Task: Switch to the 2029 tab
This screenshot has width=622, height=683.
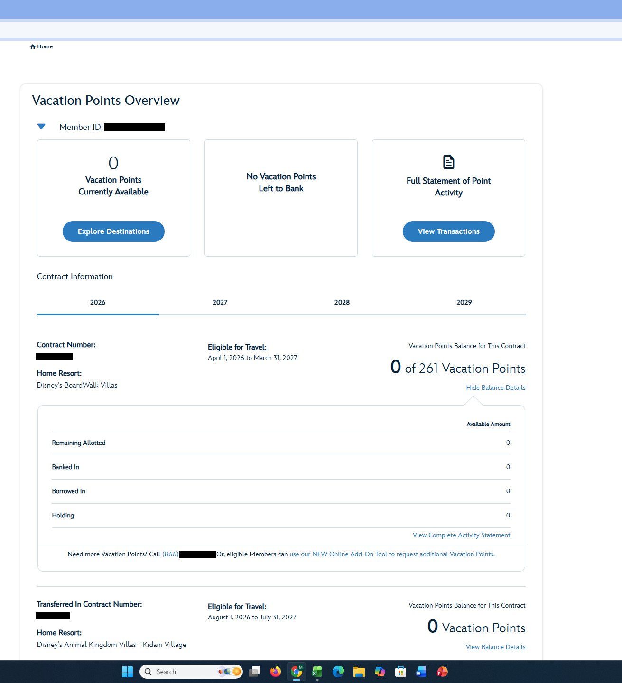Action: (x=464, y=303)
